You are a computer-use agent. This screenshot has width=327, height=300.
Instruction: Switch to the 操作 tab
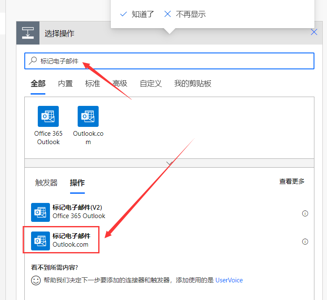(77, 183)
